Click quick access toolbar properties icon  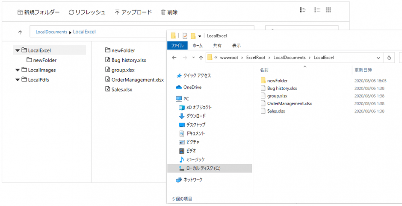coord(185,36)
